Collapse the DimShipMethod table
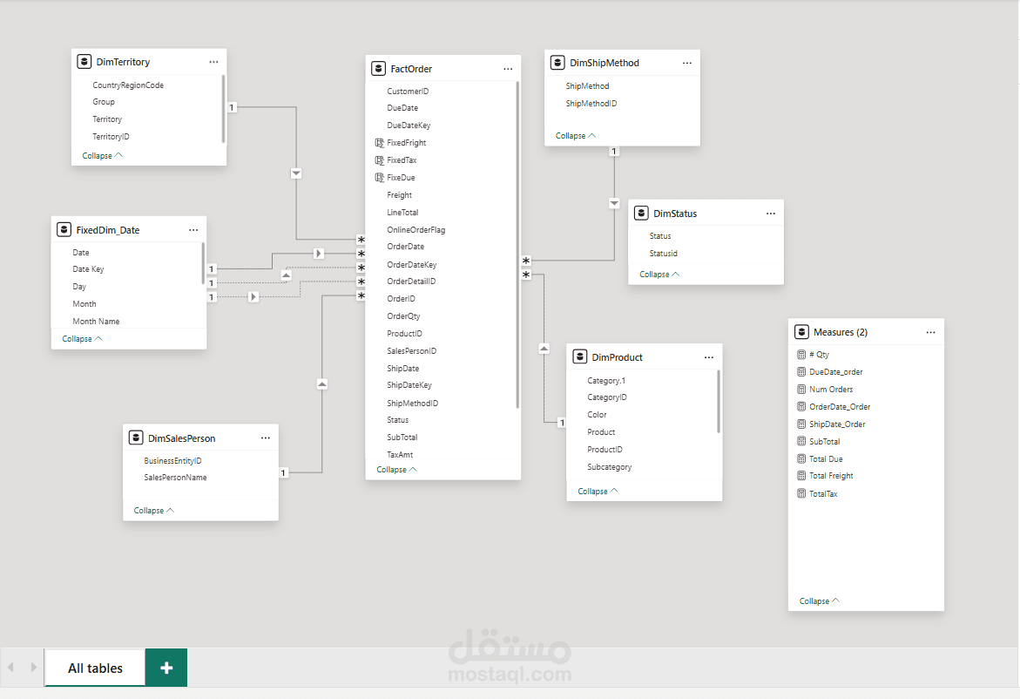The image size is (1020, 699). click(x=576, y=135)
